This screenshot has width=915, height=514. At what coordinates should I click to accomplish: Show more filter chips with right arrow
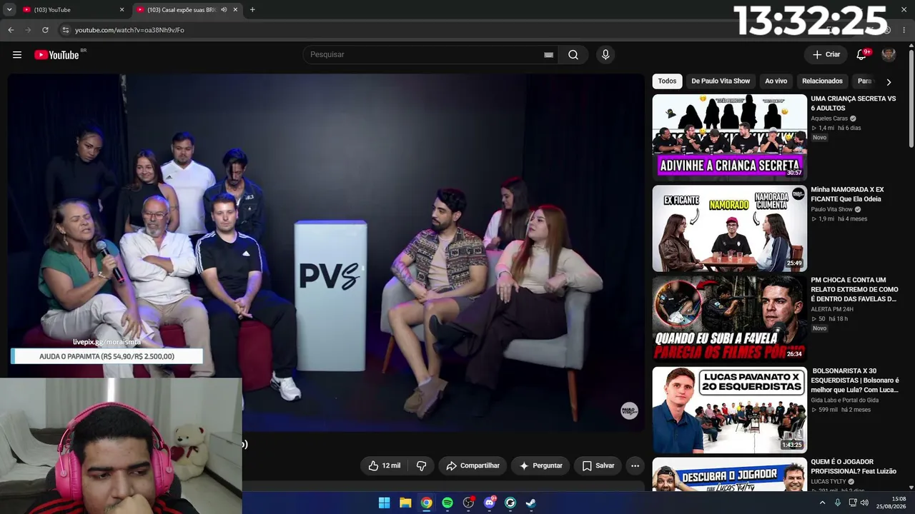coord(889,81)
